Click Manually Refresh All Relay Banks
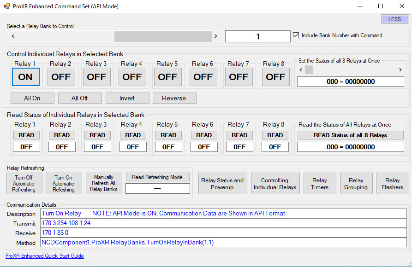412x267 pixels. [104, 183]
